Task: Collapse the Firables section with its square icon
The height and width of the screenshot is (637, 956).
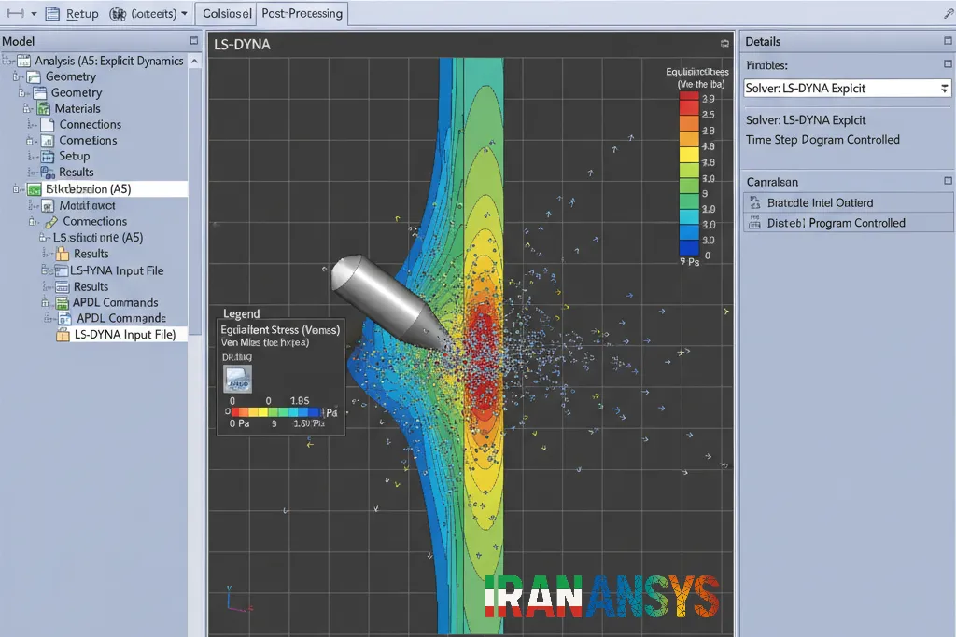Action: pos(948,64)
